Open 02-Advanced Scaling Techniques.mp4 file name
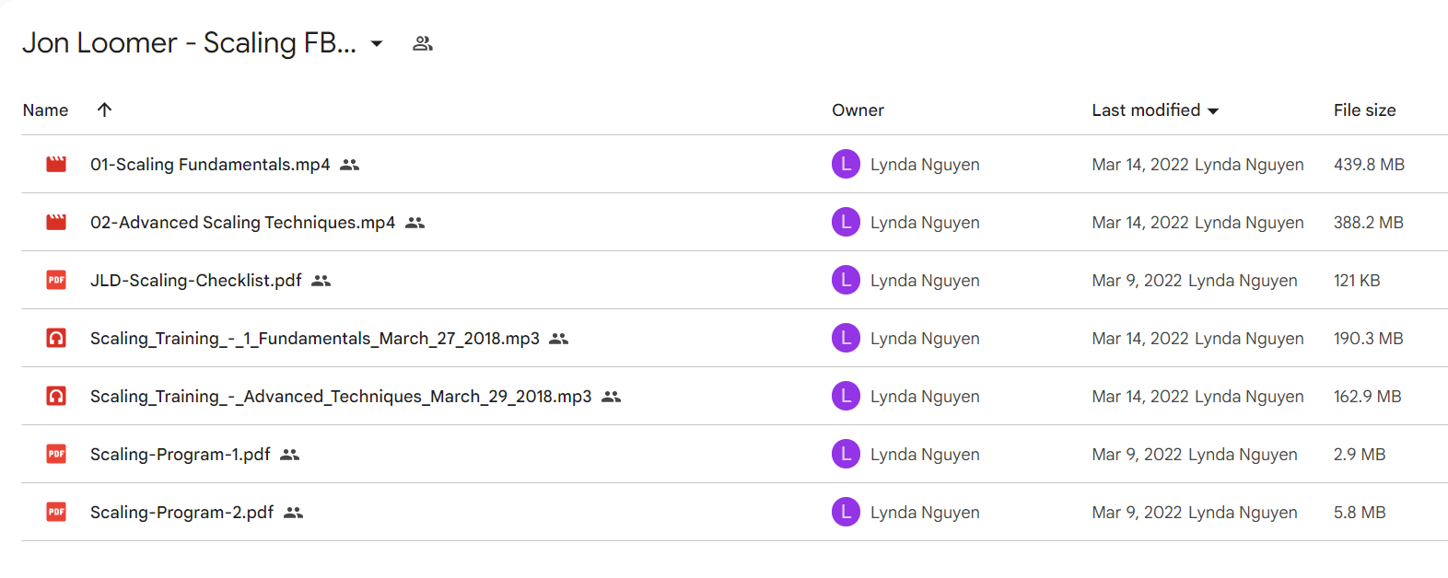Image resolution: width=1448 pixels, height=578 pixels. click(x=242, y=223)
